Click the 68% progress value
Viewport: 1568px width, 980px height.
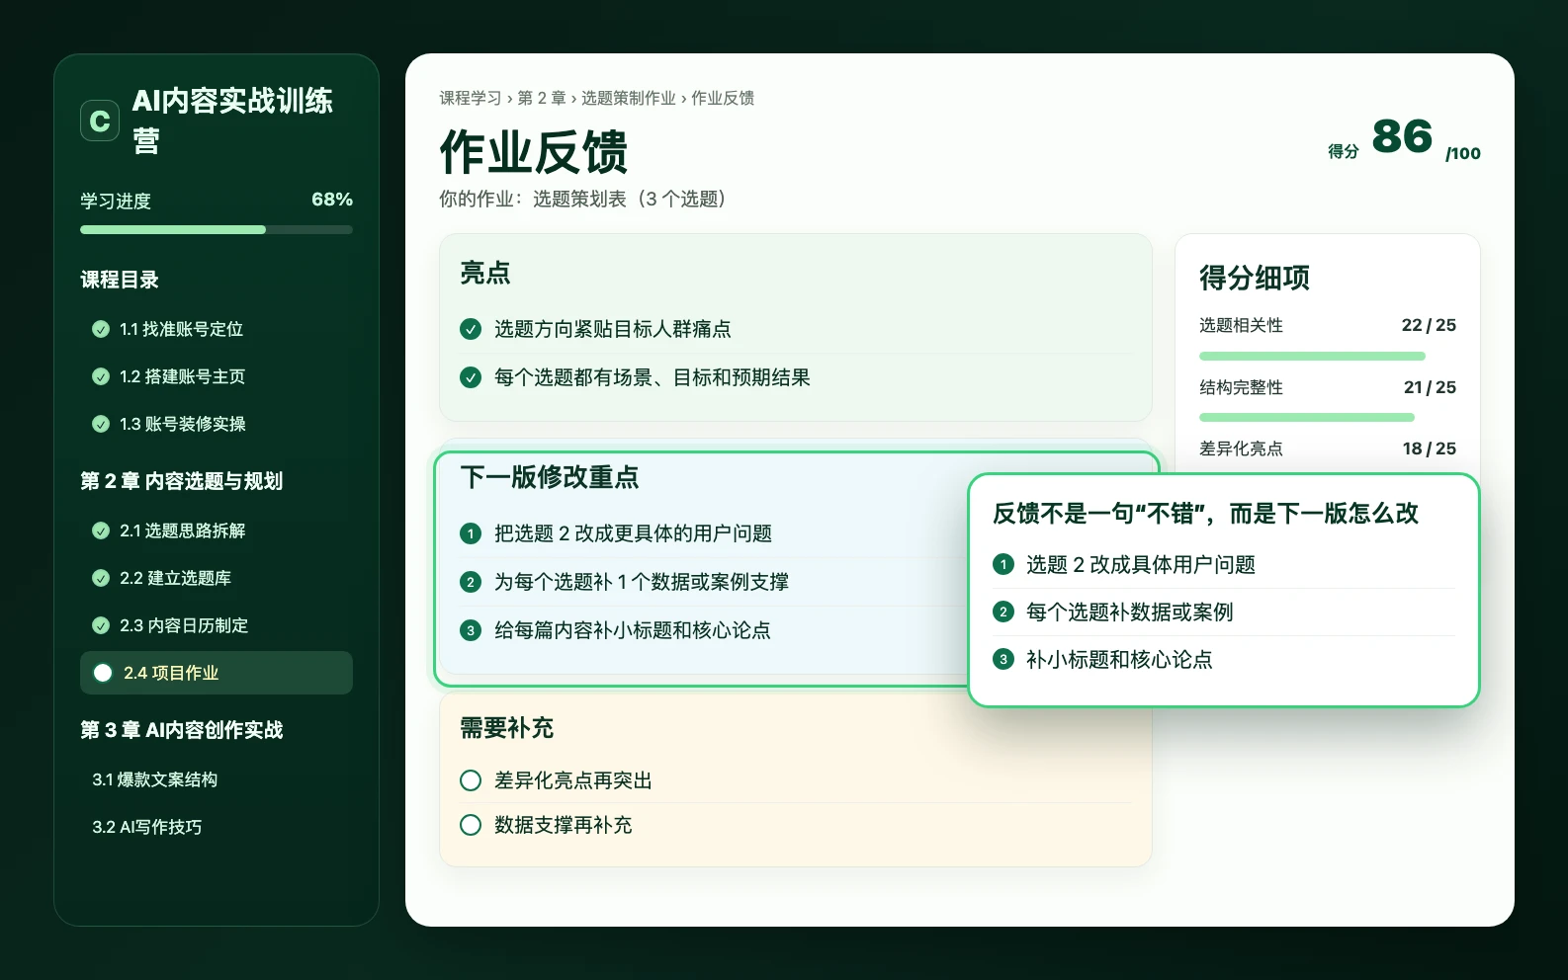click(332, 200)
